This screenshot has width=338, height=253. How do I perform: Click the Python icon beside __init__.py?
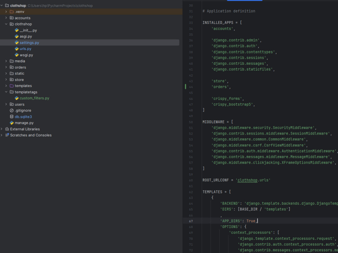pyautogui.click(x=17, y=30)
